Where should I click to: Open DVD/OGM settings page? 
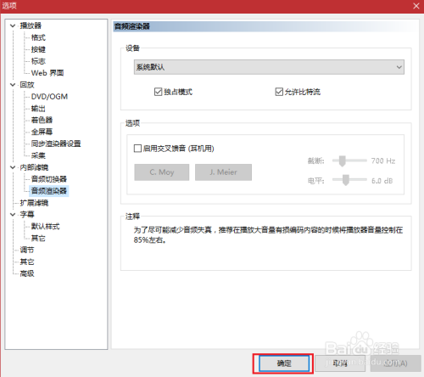point(49,97)
